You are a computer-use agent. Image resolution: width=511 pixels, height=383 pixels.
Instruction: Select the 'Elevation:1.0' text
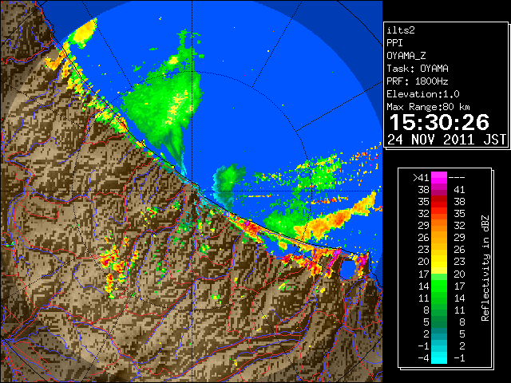click(x=423, y=94)
